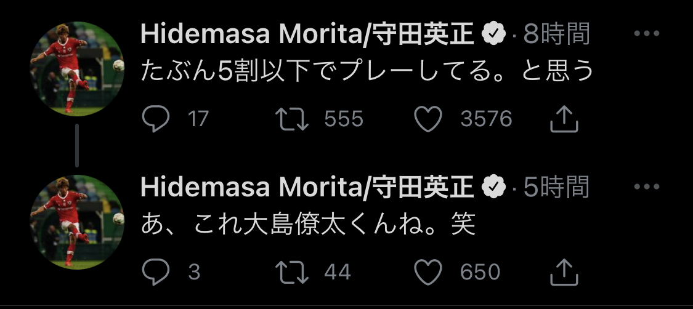Open Hidemasa Morita's name on first tweet
This screenshot has width=693, height=309.
(307, 35)
